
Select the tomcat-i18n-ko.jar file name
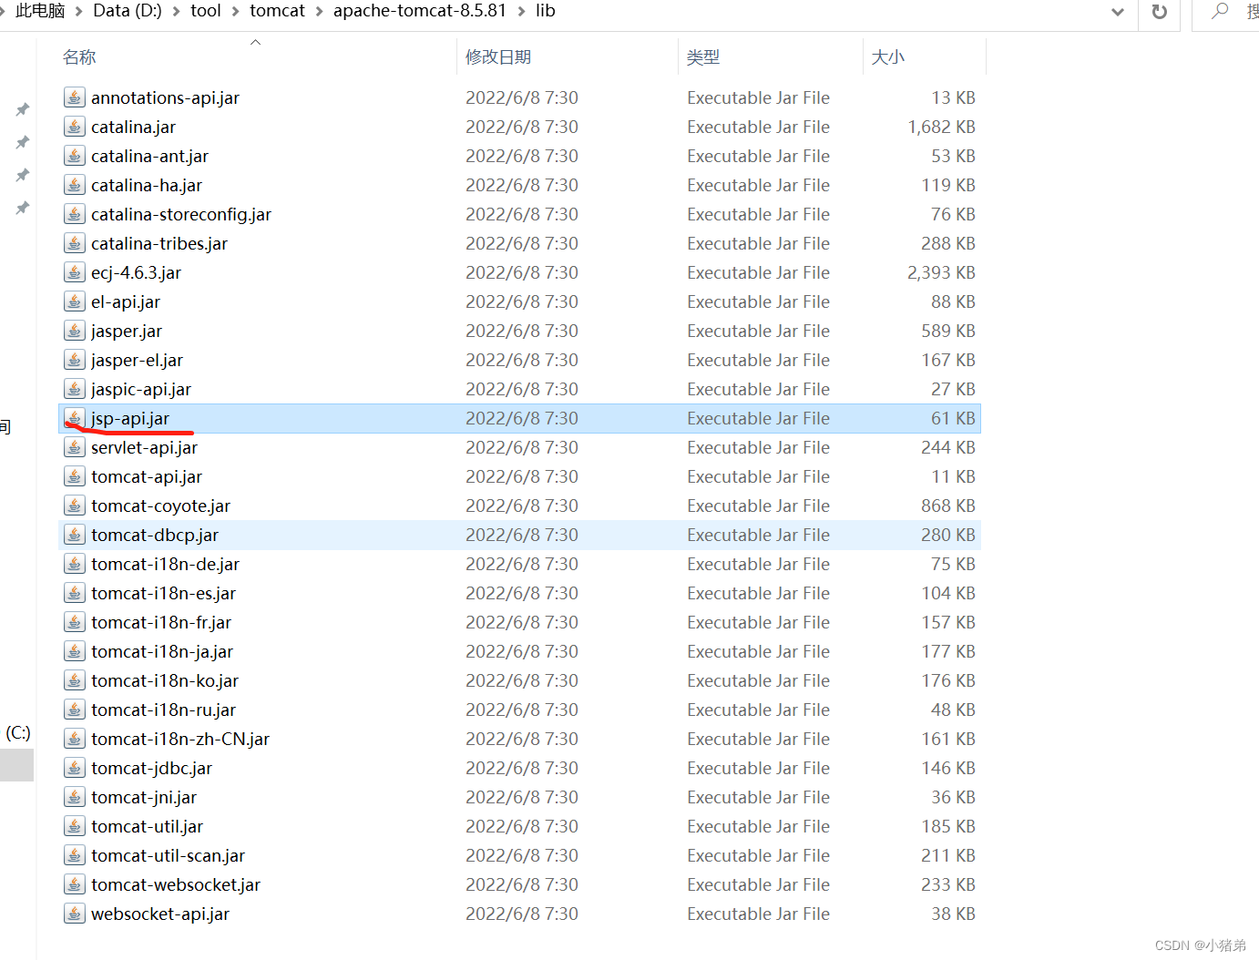tap(165, 680)
